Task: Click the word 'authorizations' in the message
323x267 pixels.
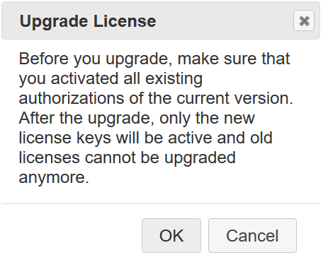Action: point(72,98)
